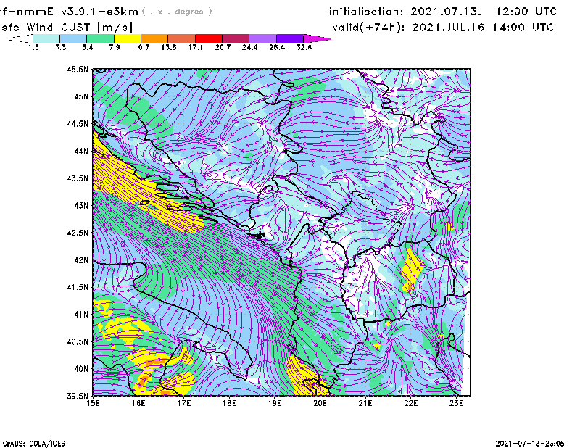The width and height of the screenshot is (580, 448).
Task: Click the 'initialisation: 2021.07.13. 12:00 UTC' text
Action: click(x=443, y=12)
